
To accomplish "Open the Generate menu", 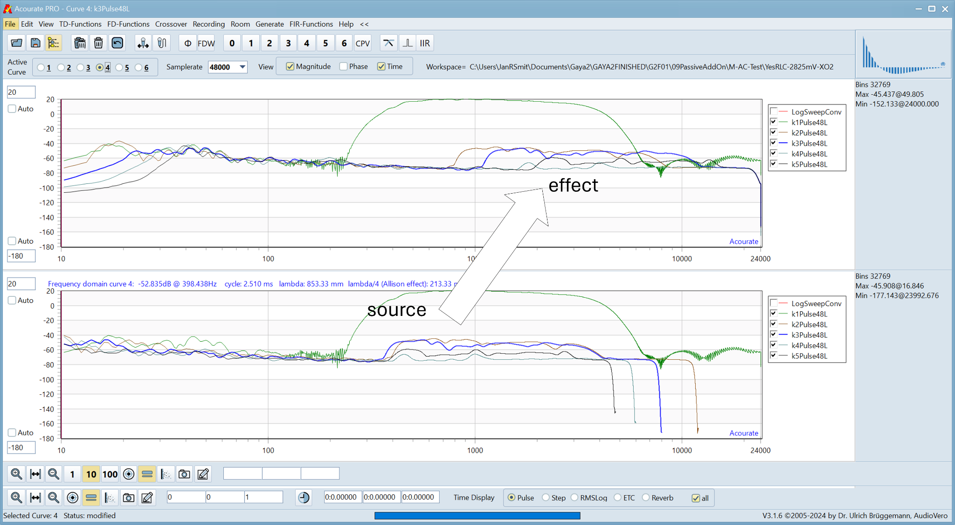I will coord(270,24).
